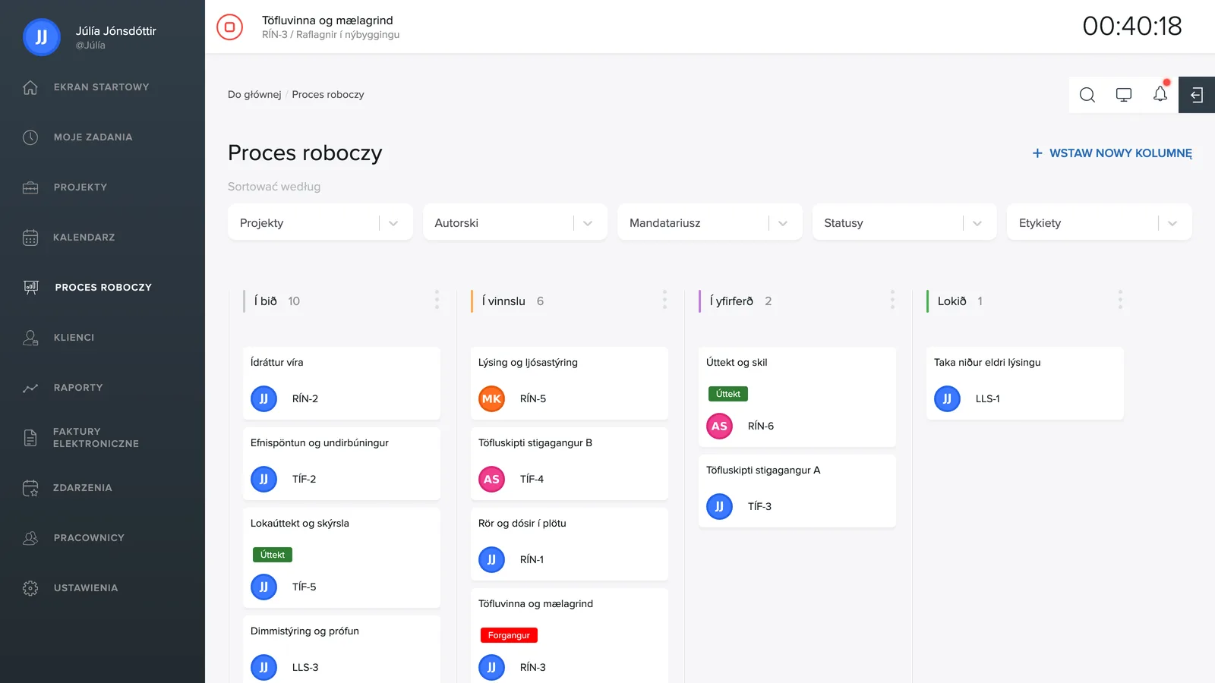Open card Dimmistýring og prófun
Screen dimensions: 1215x683
tap(342, 650)
